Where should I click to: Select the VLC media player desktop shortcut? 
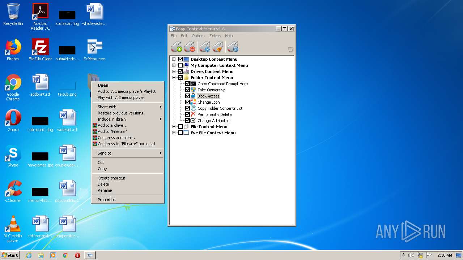(x=13, y=229)
